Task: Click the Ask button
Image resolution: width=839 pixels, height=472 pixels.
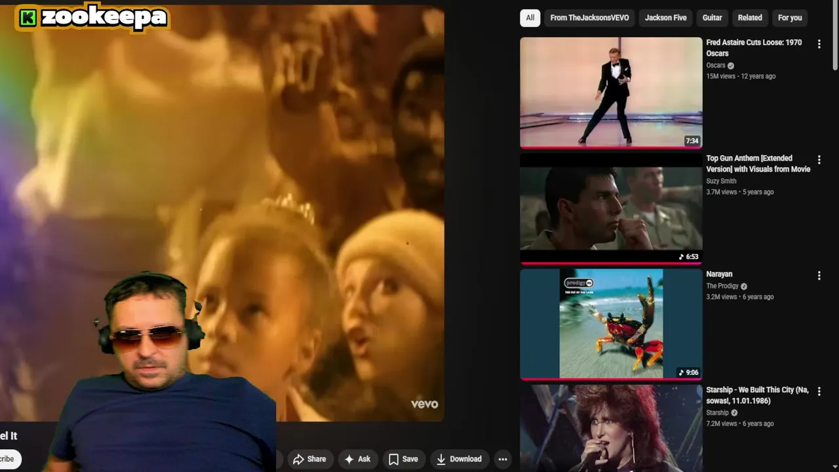Action: tap(357, 459)
